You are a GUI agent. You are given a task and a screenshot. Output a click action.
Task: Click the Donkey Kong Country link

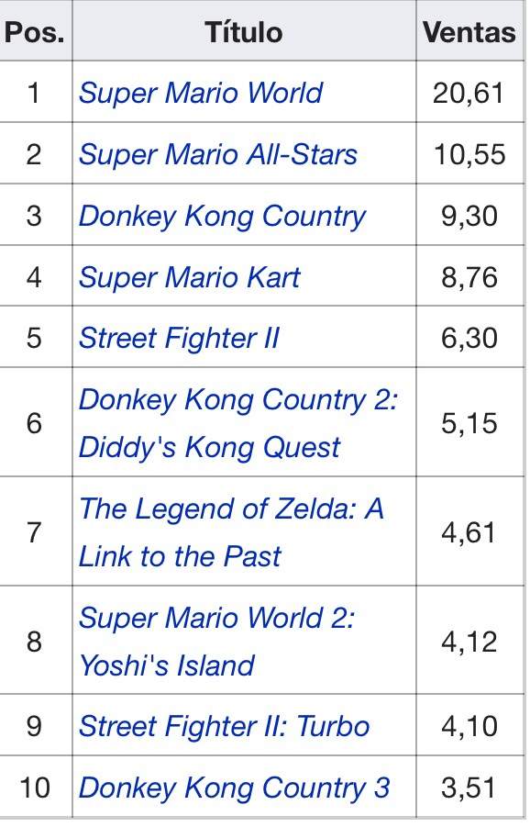coord(222,217)
